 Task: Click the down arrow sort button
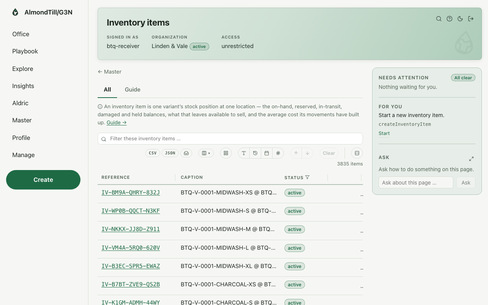(307, 153)
